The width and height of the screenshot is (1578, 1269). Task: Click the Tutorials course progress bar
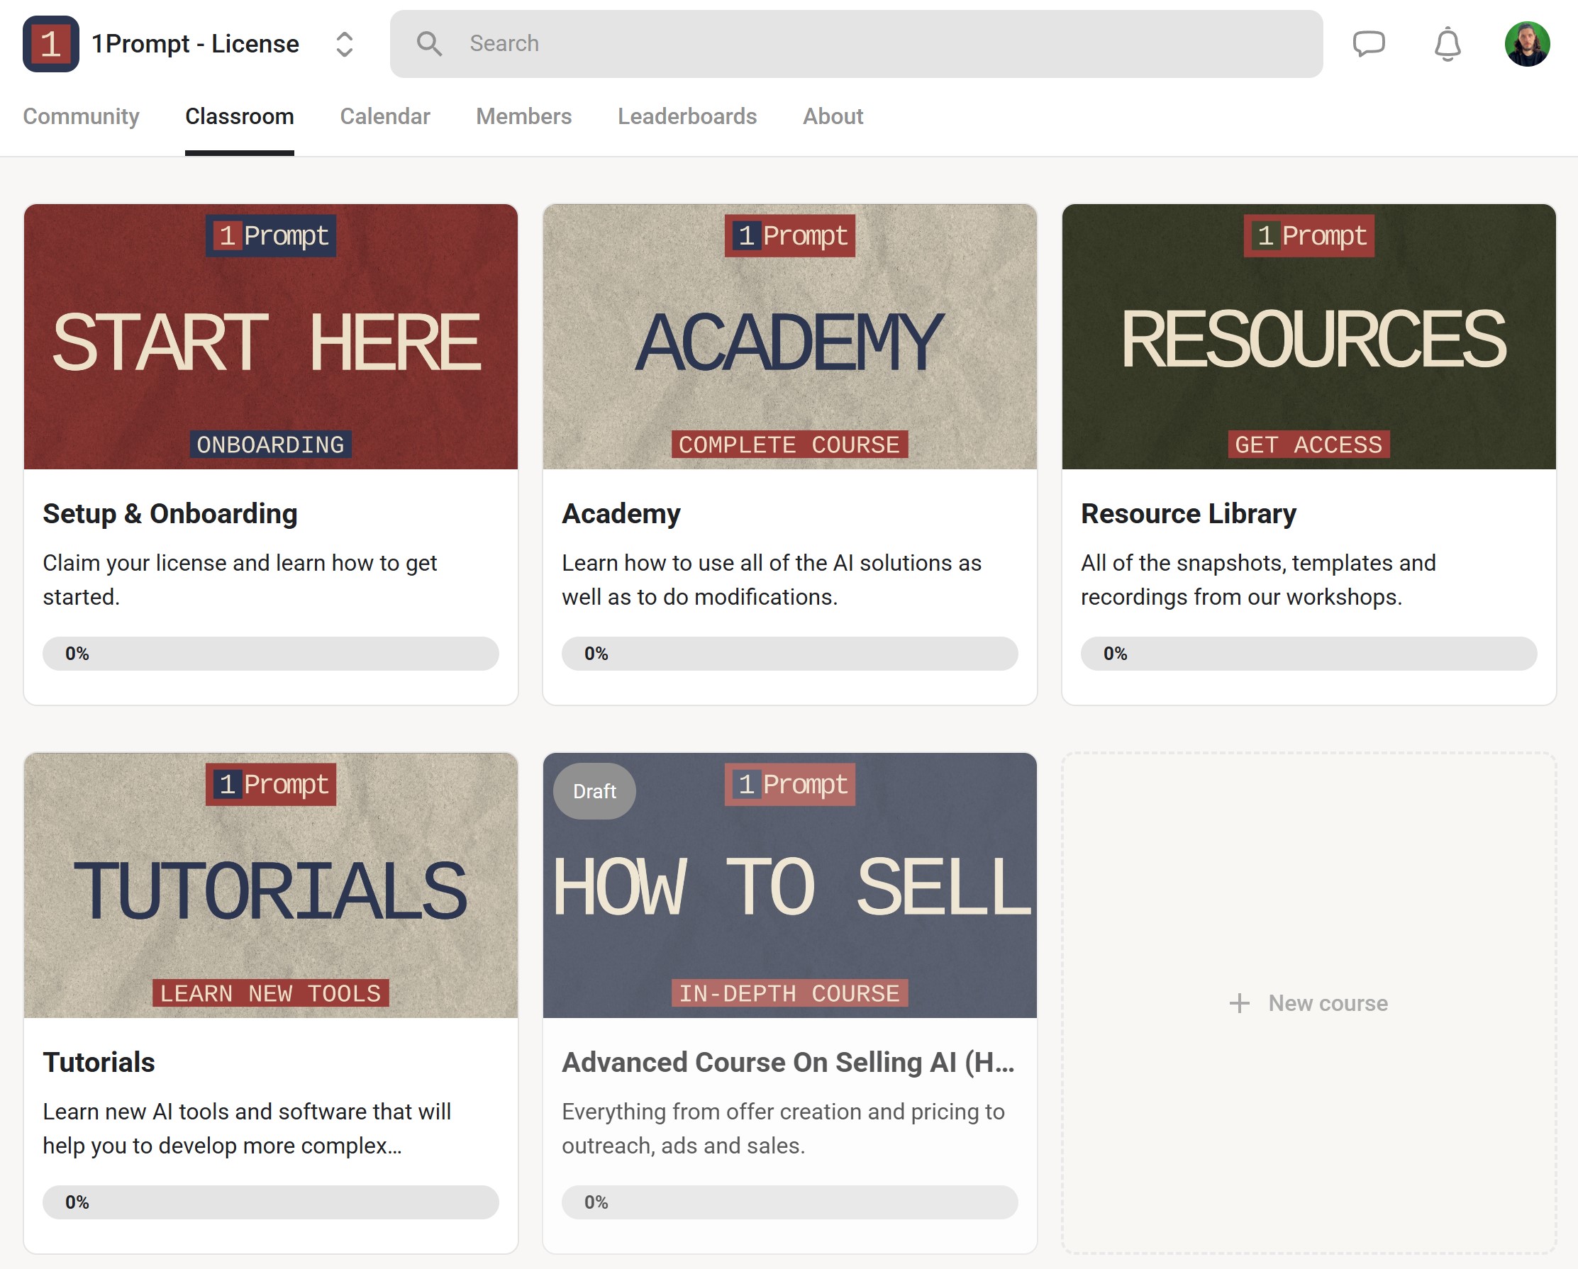pyautogui.click(x=271, y=1202)
